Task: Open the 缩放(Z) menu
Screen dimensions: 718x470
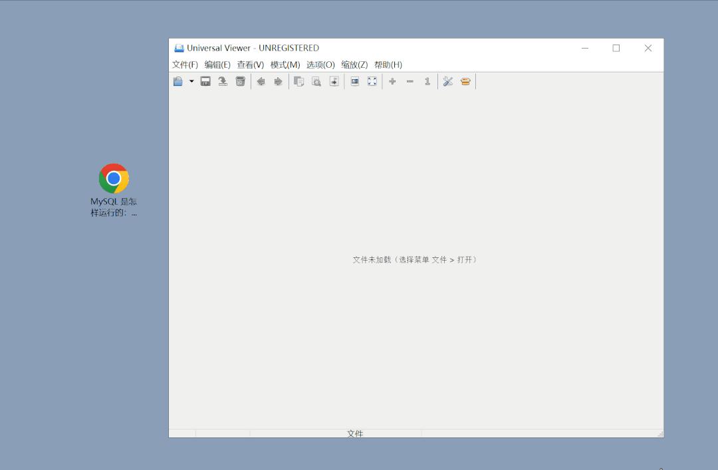Action: [354, 64]
